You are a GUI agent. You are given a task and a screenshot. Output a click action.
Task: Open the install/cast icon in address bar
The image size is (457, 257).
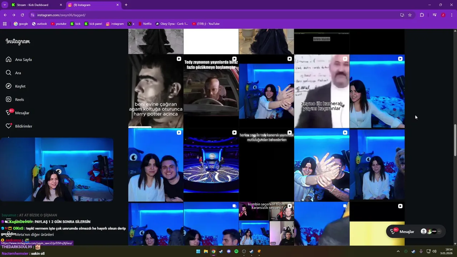[402, 15]
